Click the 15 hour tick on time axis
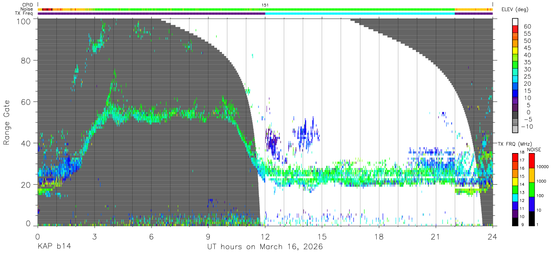The height and width of the screenshot is (256, 554). click(x=322, y=237)
